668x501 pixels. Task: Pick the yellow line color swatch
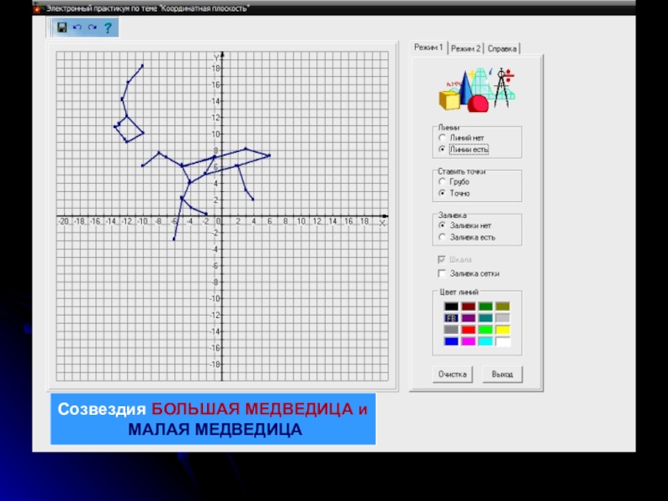[x=502, y=330]
